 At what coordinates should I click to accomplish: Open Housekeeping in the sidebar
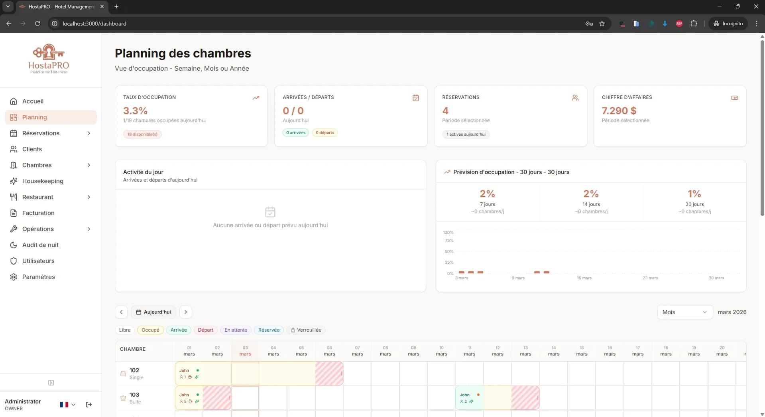click(x=43, y=181)
